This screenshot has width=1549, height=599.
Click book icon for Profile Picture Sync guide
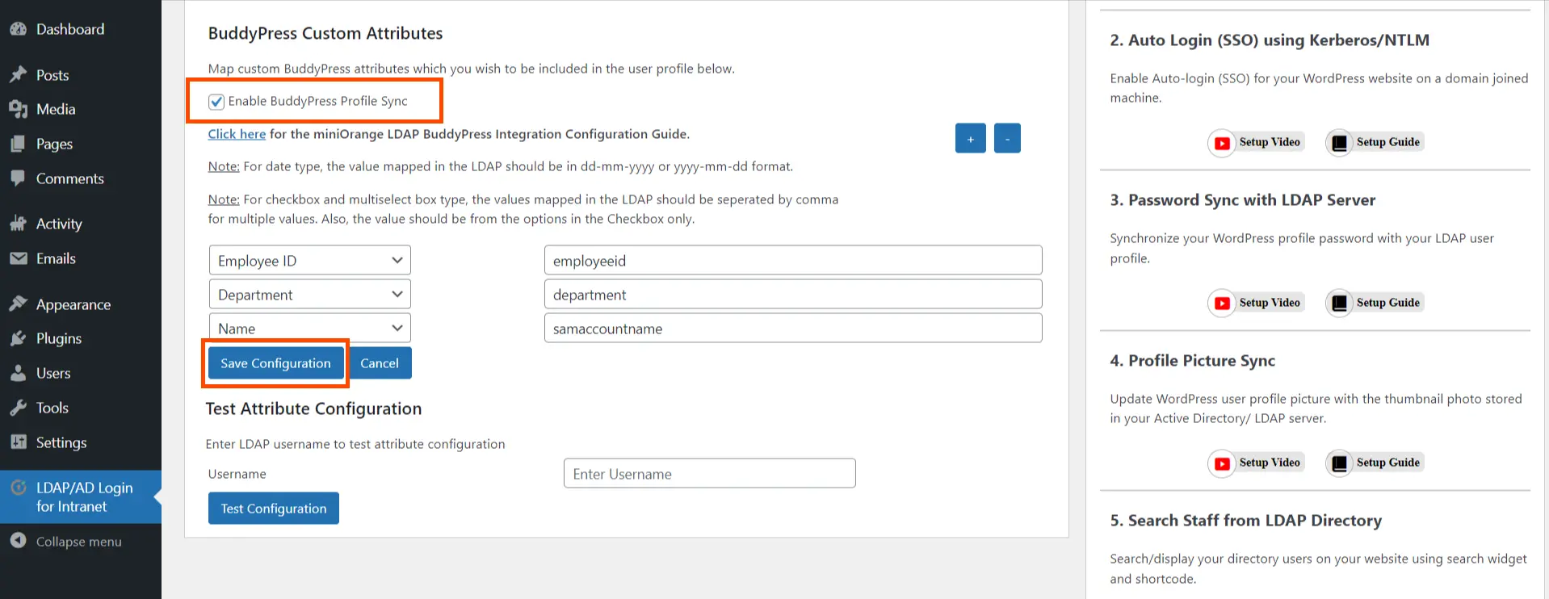(x=1339, y=463)
